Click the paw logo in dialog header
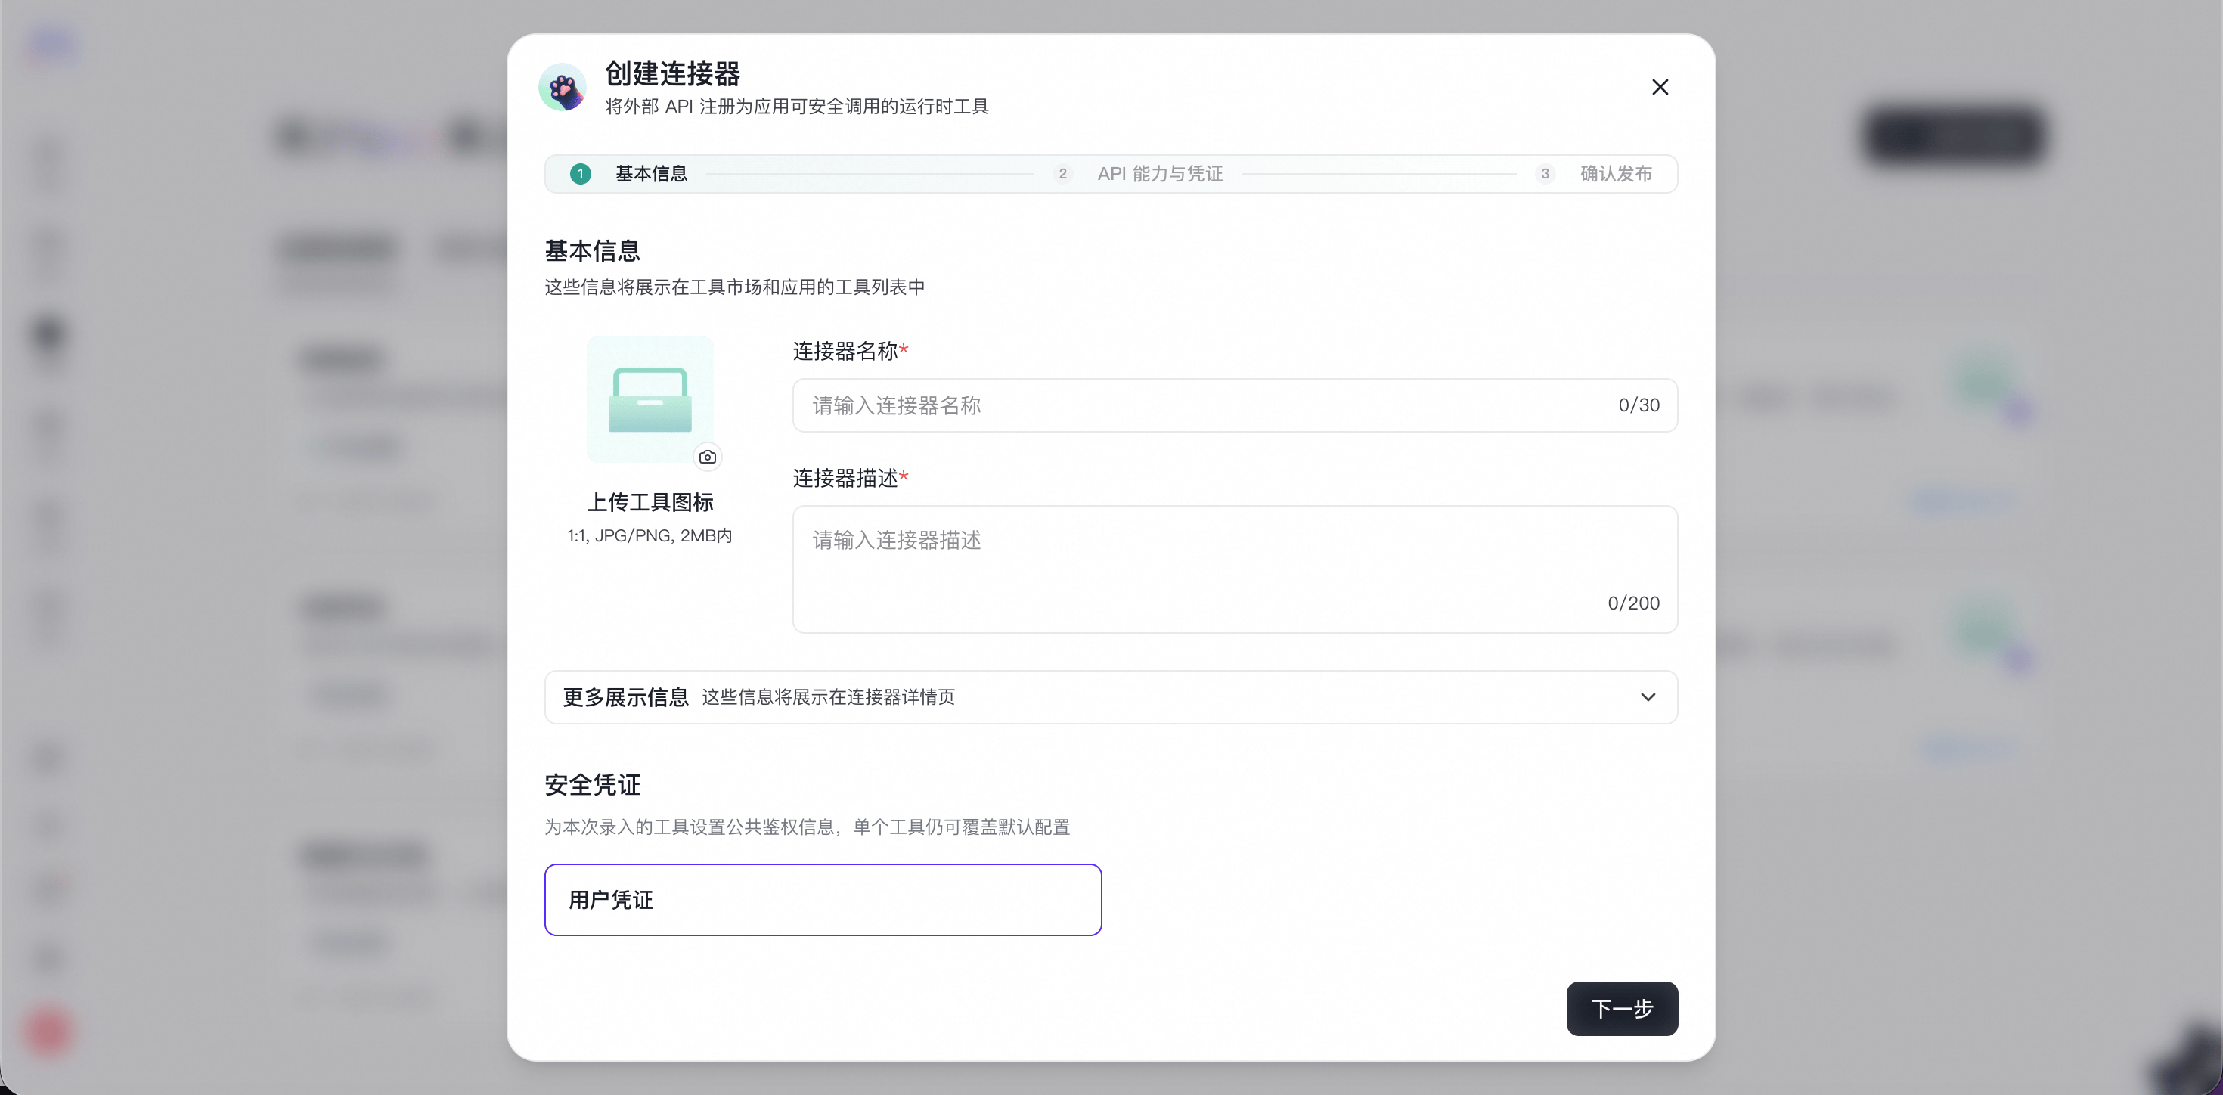2223x1095 pixels. click(x=563, y=87)
